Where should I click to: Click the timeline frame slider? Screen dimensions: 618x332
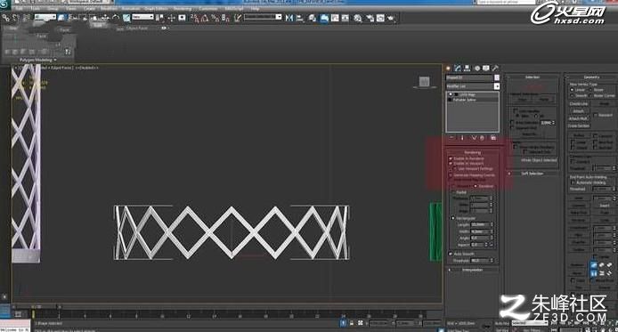point(37,307)
